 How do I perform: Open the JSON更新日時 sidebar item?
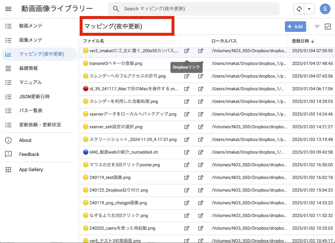click(x=34, y=97)
